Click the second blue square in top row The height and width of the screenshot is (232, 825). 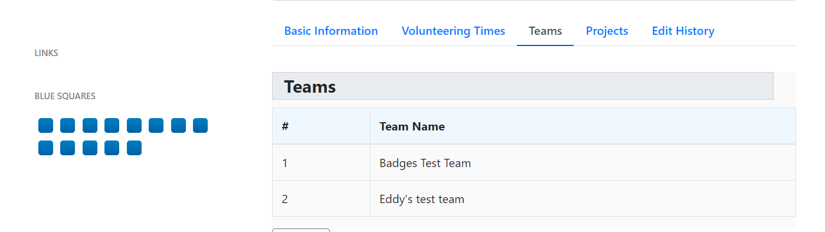(68, 126)
